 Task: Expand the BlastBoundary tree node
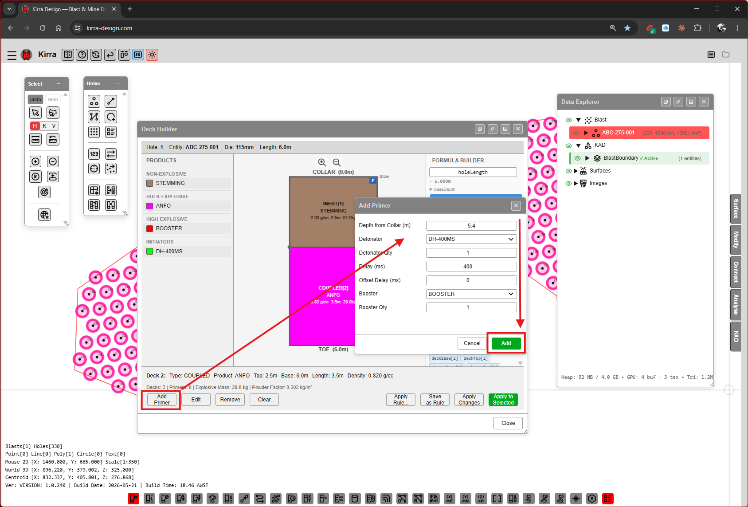click(587, 158)
